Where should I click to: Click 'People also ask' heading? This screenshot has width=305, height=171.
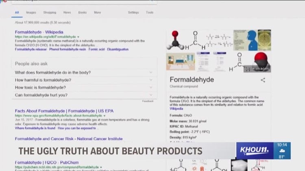click(31, 64)
